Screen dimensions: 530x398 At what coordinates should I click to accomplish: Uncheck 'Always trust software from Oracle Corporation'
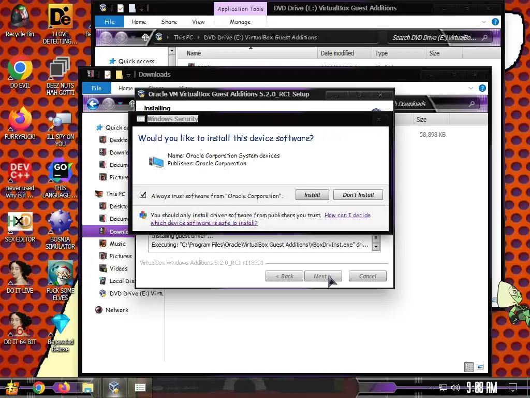point(143,195)
